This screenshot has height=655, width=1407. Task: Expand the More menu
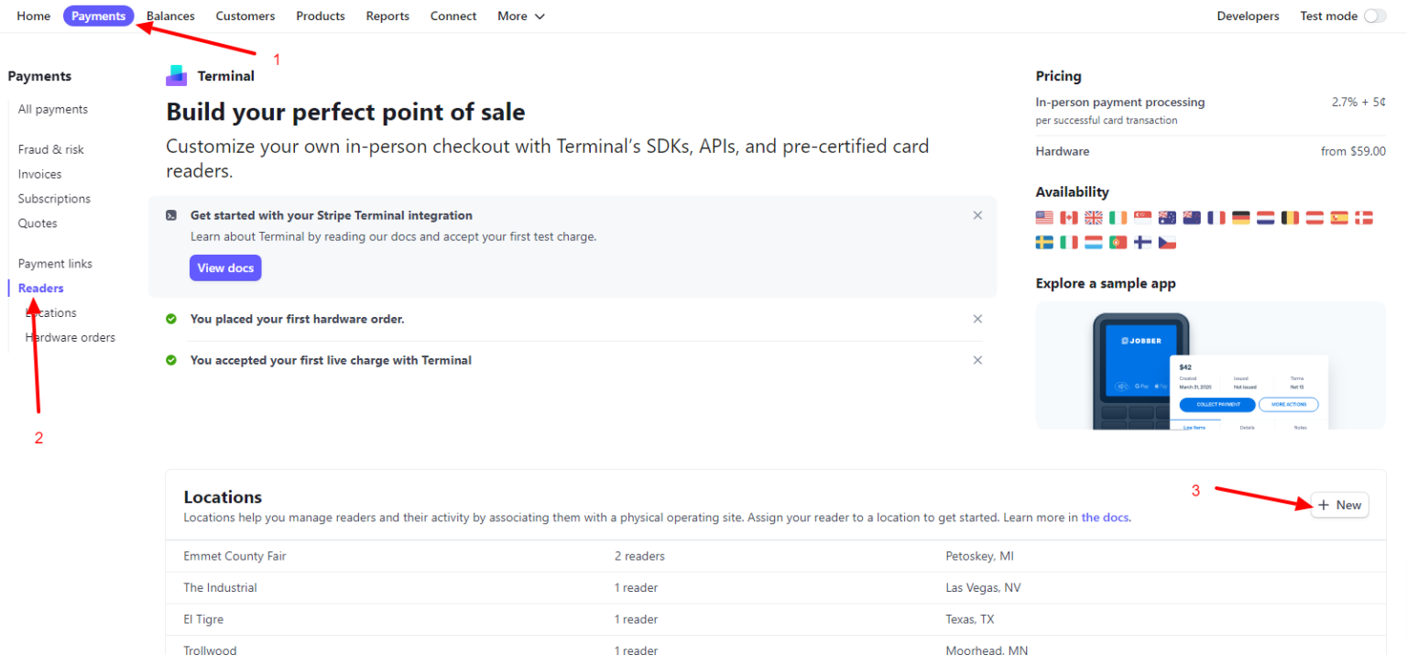point(520,16)
